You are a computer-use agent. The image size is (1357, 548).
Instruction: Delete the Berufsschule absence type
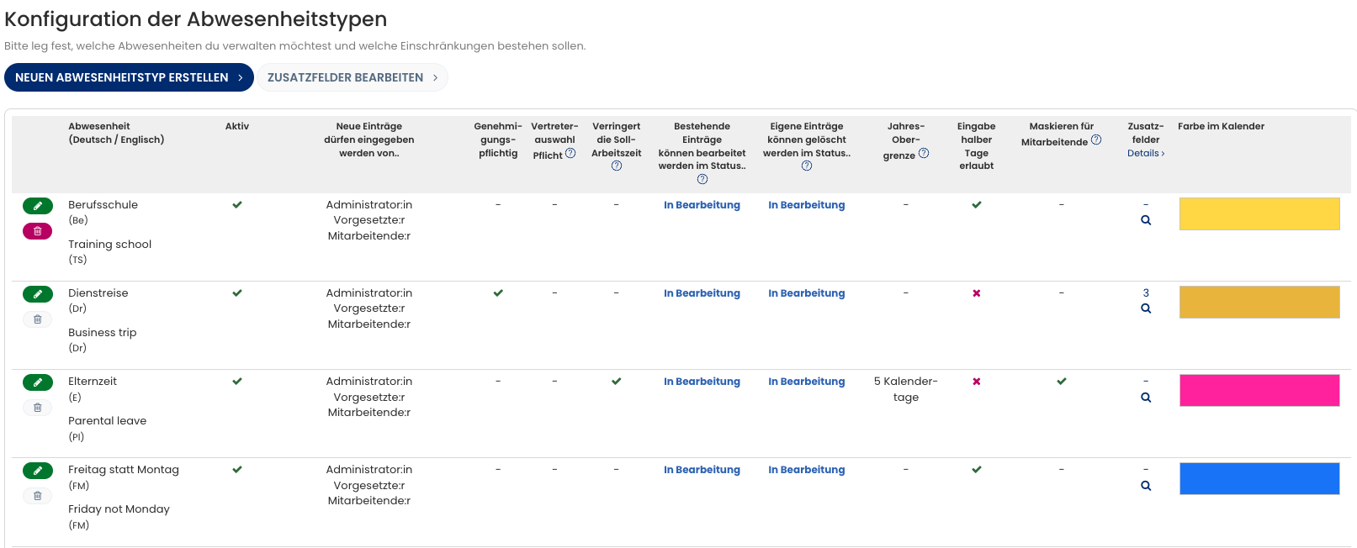point(37,231)
